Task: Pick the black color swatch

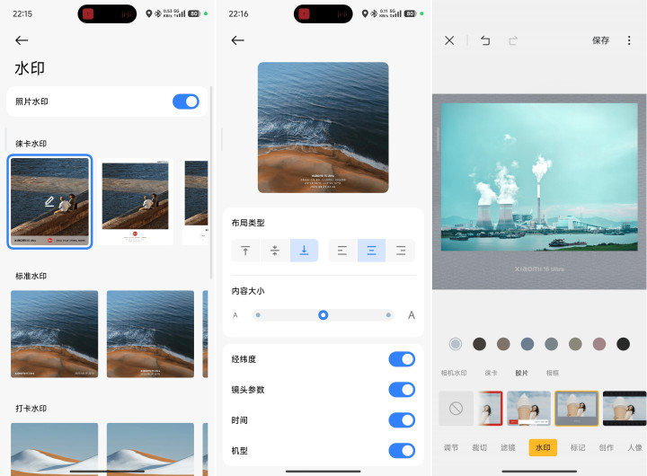Action: 623,344
